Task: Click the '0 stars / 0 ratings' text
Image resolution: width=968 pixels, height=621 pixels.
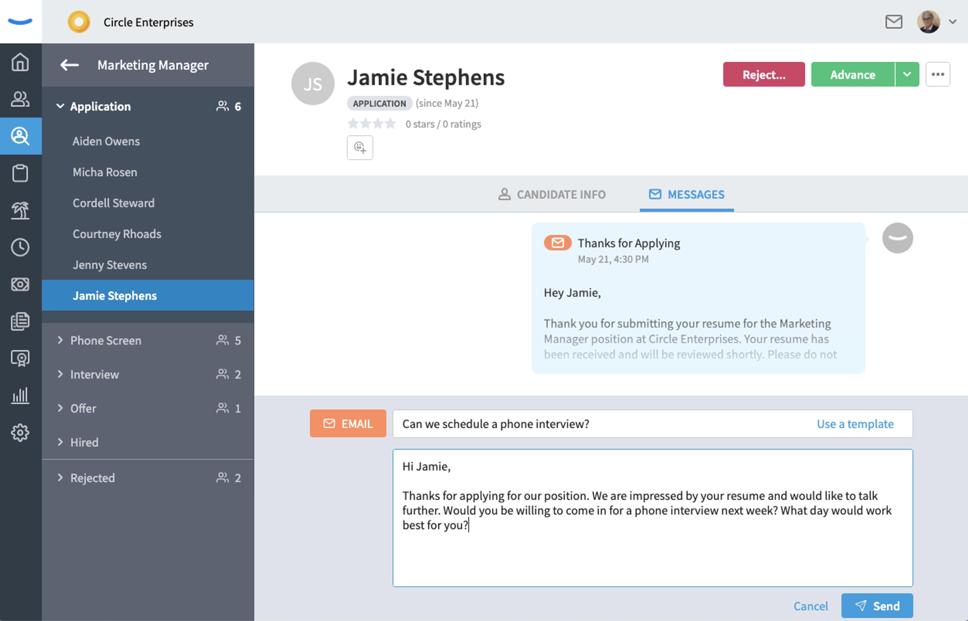Action: pyautogui.click(x=443, y=124)
